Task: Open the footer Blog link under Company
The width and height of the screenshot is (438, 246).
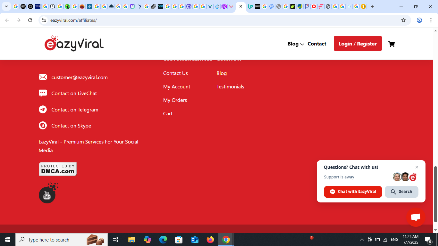Action: pyautogui.click(x=222, y=73)
